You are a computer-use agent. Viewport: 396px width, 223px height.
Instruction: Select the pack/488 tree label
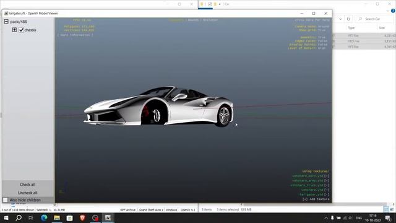19,22
